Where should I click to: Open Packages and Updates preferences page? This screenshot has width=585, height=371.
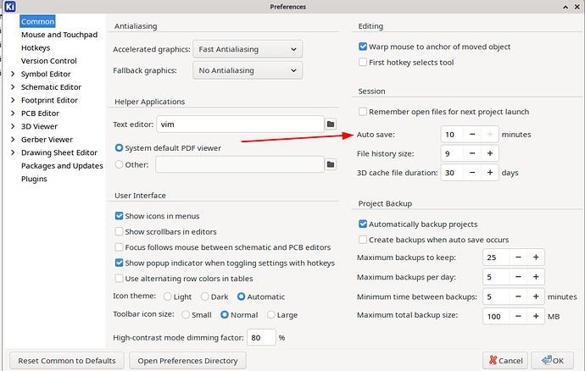(62, 166)
